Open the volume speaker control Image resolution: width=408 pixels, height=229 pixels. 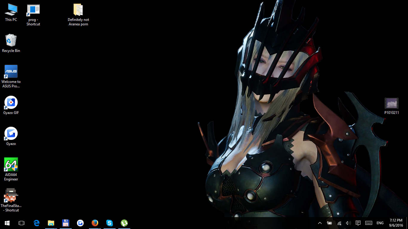[348, 223]
